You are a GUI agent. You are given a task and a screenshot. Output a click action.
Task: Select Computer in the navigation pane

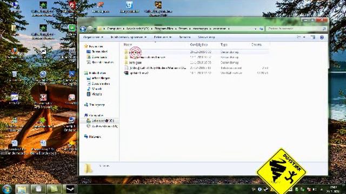94,115
